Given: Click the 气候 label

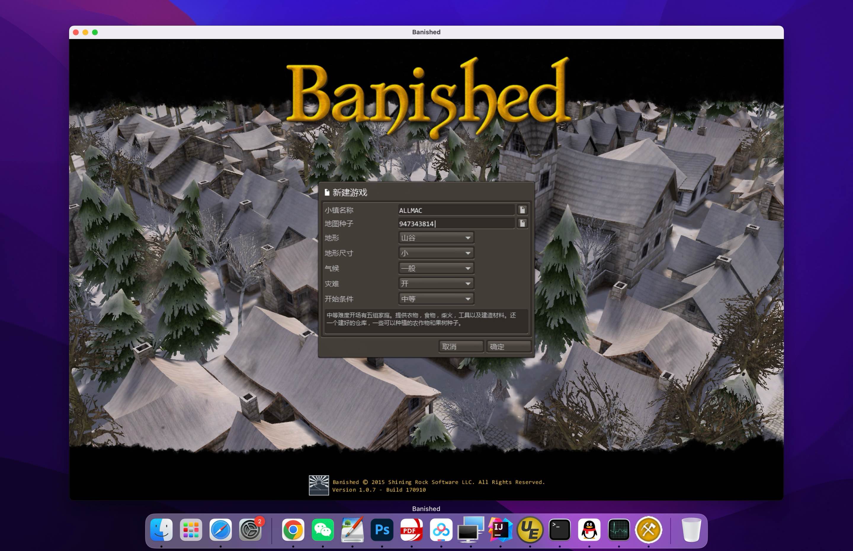Looking at the screenshot, I should [332, 268].
